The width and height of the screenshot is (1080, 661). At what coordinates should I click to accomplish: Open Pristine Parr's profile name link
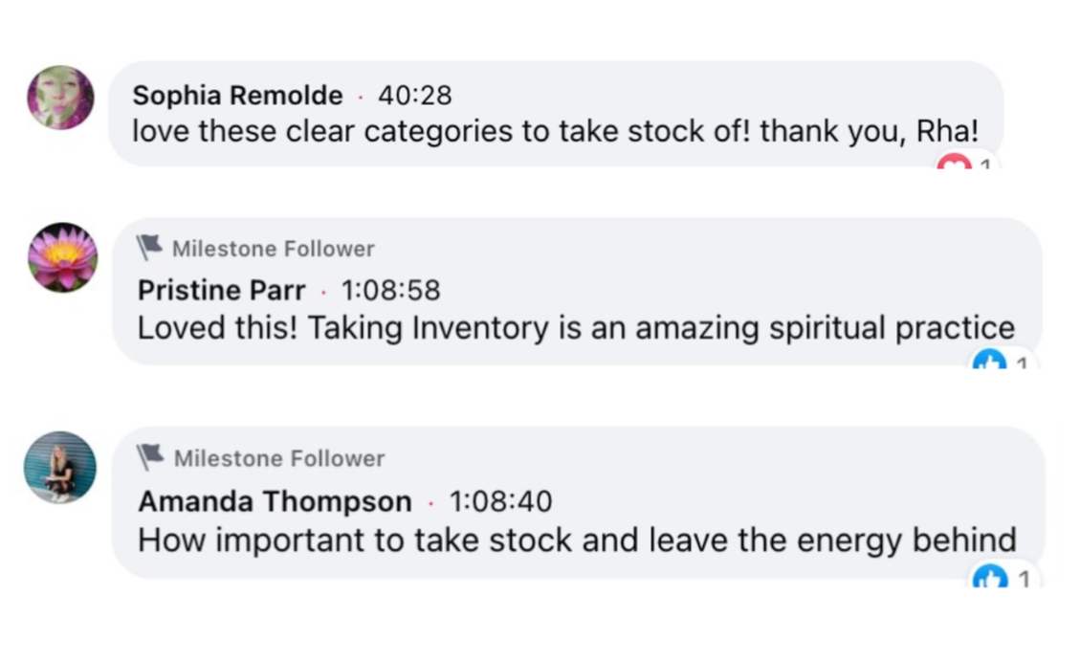pos(222,290)
